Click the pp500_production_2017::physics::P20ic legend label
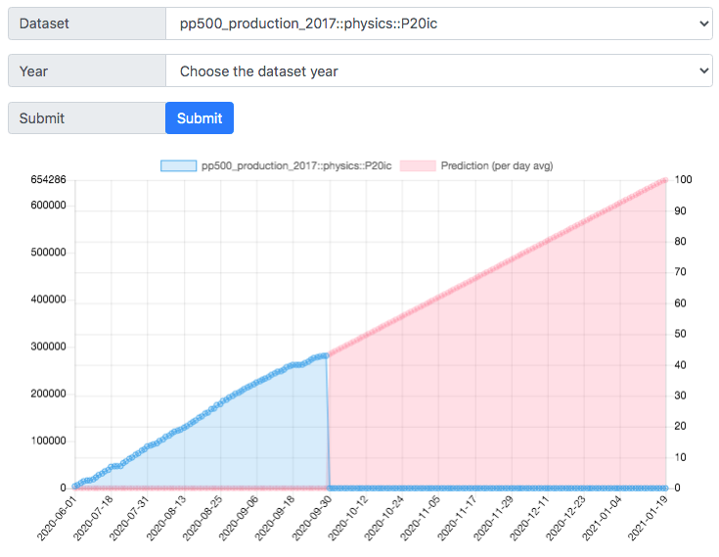Viewport: 719px width, 557px height. (x=296, y=165)
